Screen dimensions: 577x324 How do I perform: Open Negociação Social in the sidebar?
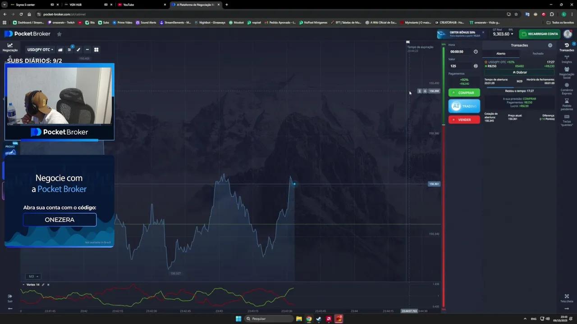point(567,72)
